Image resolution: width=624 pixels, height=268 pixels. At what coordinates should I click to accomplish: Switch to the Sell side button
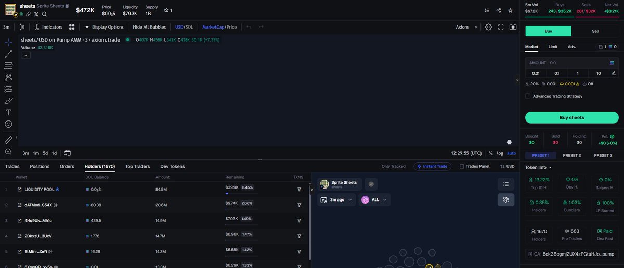click(595, 31)
